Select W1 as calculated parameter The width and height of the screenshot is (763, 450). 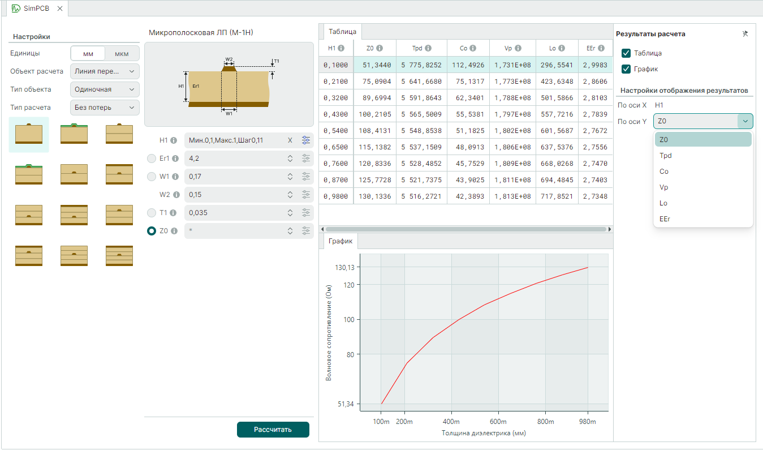151,177
